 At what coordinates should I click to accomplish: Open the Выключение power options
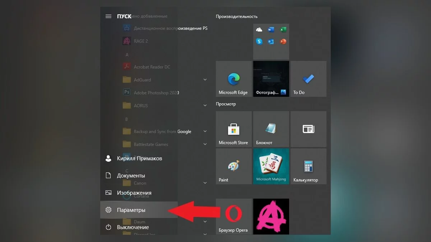click(139, 227)
